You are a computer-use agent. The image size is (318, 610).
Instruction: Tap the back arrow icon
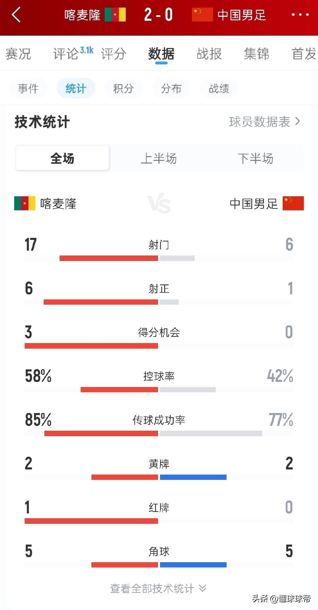16,15
